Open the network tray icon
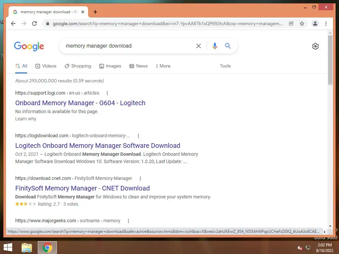Screen dimensions: 339x254 tap(308, 248)
